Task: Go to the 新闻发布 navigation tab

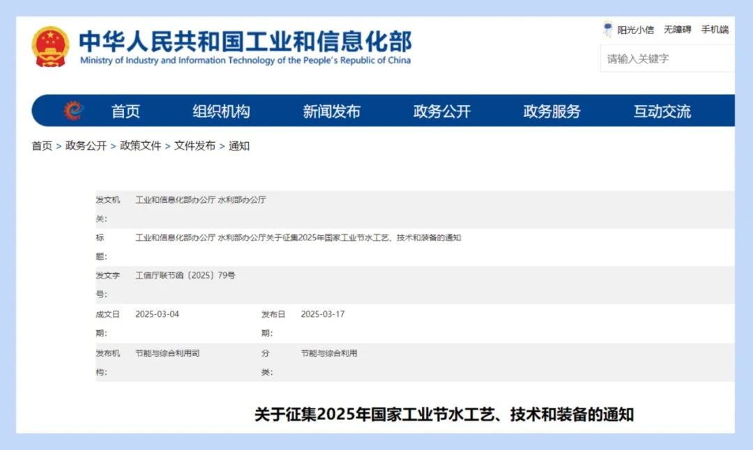Action: (331, 111)
